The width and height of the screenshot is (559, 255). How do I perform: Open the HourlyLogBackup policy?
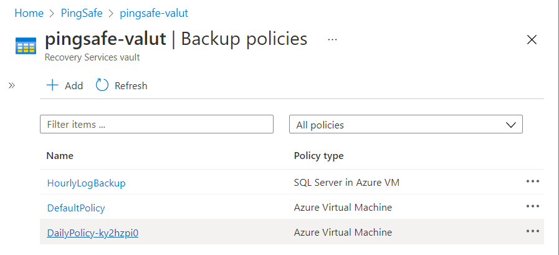[x=86, y=183]
